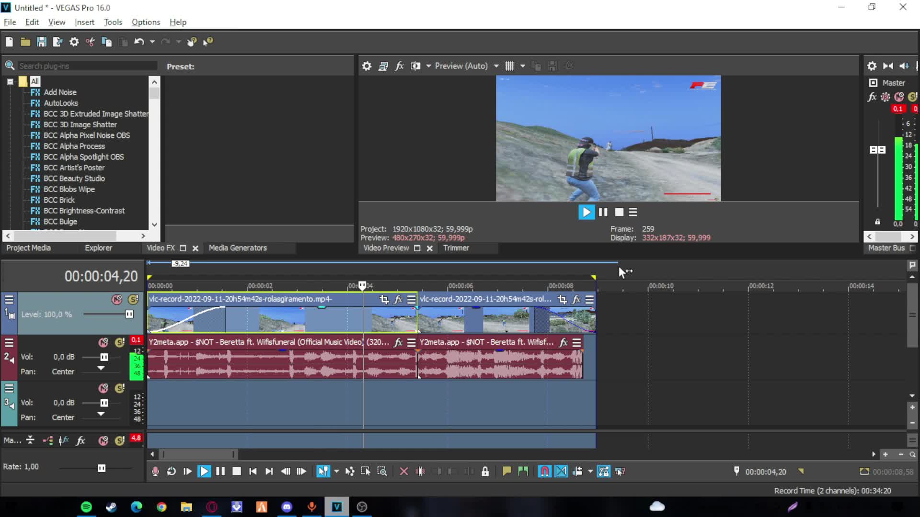Image resolution: width=920 pixels, height=517 pixels.
Task: Open the grid overlay dropdown in preview toolbar
Action: 522,66
